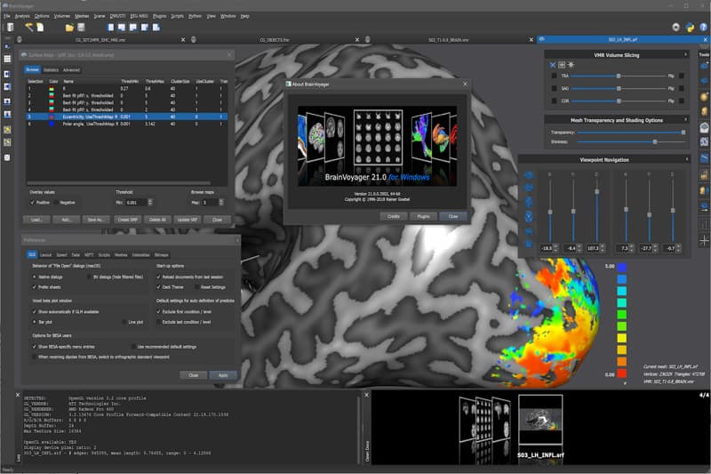The width and height of the screenshot is (711, 474).
Task: Click the top brain viewpoint icon in Viewpoint Navigation
Action: [x=529, y=175]
